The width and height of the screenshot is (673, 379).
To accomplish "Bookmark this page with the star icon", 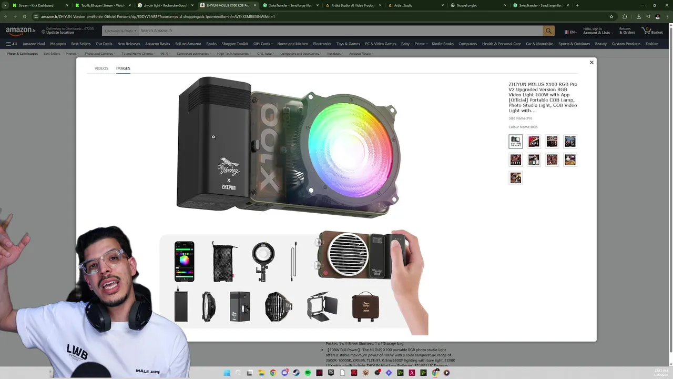I will 611,16.
